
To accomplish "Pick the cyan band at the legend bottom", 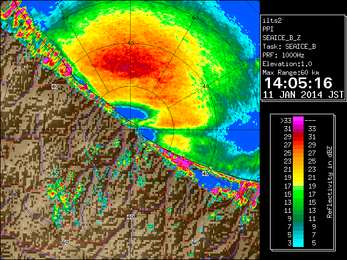I will coord(298,243).
